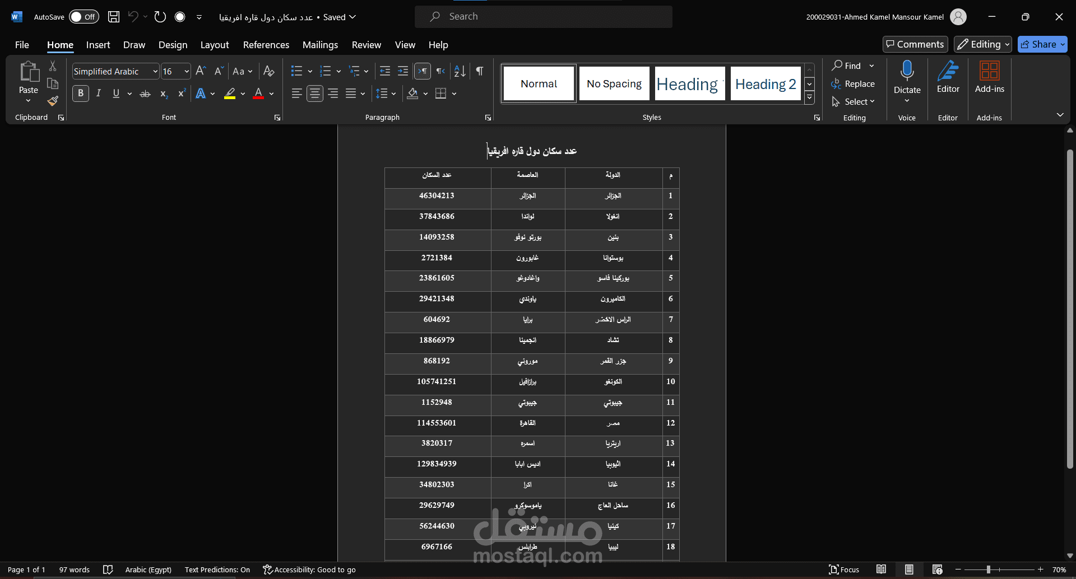Toggle center alignment
Viewport: 1076px width, 579px height.
tap(315, 94)
